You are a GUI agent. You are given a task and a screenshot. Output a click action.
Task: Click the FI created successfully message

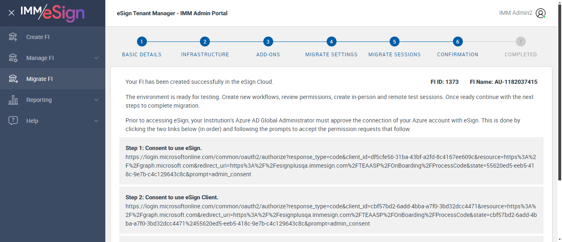coord(199,82)
